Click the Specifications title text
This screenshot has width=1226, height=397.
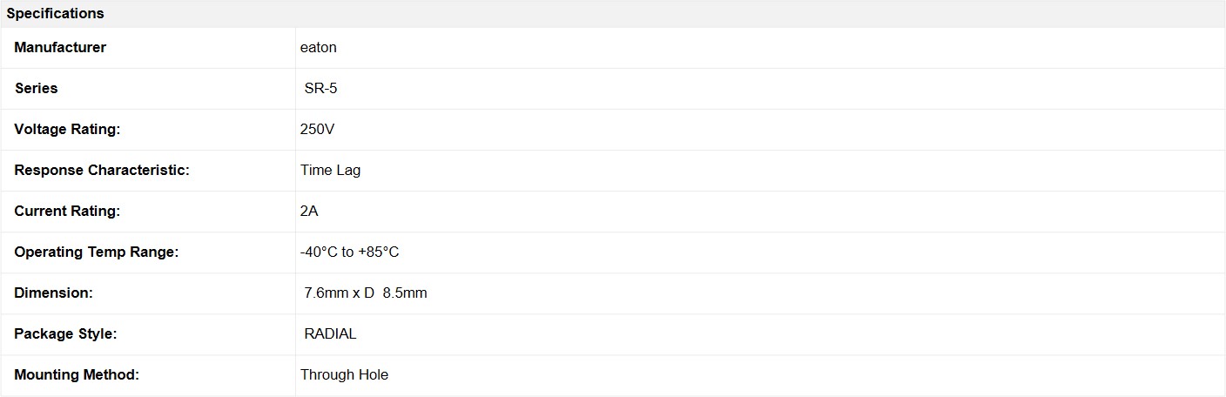55,14
